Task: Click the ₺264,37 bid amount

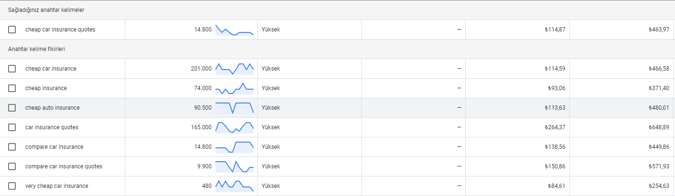Action: click(555, 127)
